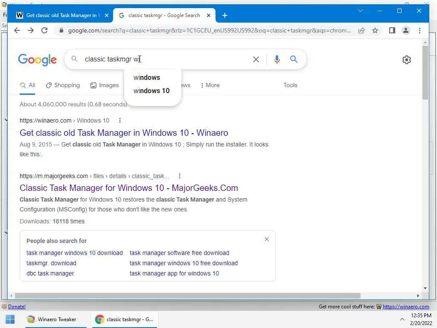Open options for the winaero.com result

point(120,120)
